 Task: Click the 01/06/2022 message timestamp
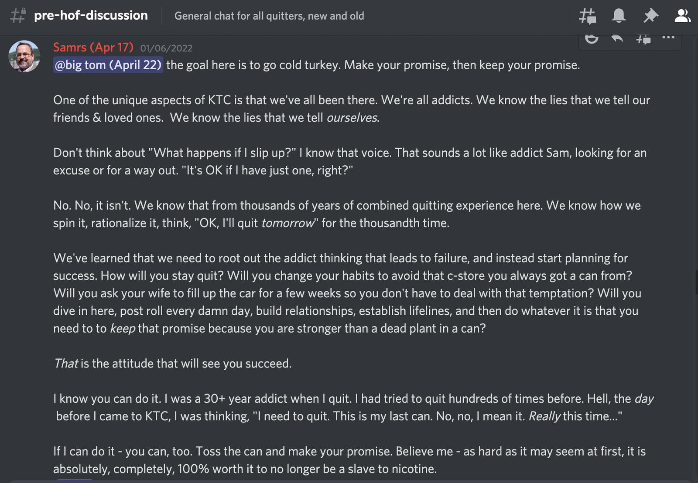point(166,48)
